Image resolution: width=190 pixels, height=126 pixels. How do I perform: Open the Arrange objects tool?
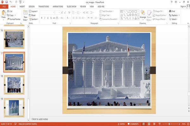coord(143,15)
